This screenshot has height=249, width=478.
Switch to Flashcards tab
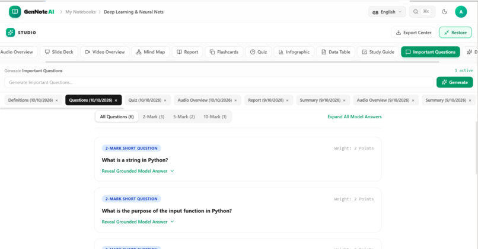[224, 52]
